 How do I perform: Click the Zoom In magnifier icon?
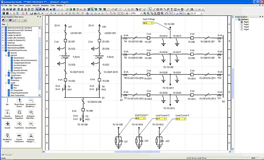(x=145, y=13)
